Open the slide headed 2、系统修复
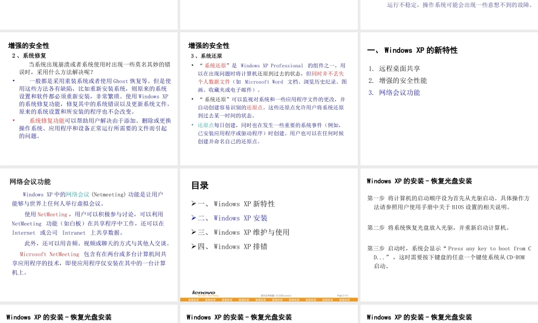The height and width of the screenshot is (323, 538). (x=89, y=99)
